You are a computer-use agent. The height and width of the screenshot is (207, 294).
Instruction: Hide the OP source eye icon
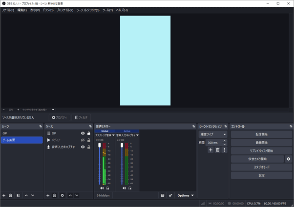tap(83, 133)
